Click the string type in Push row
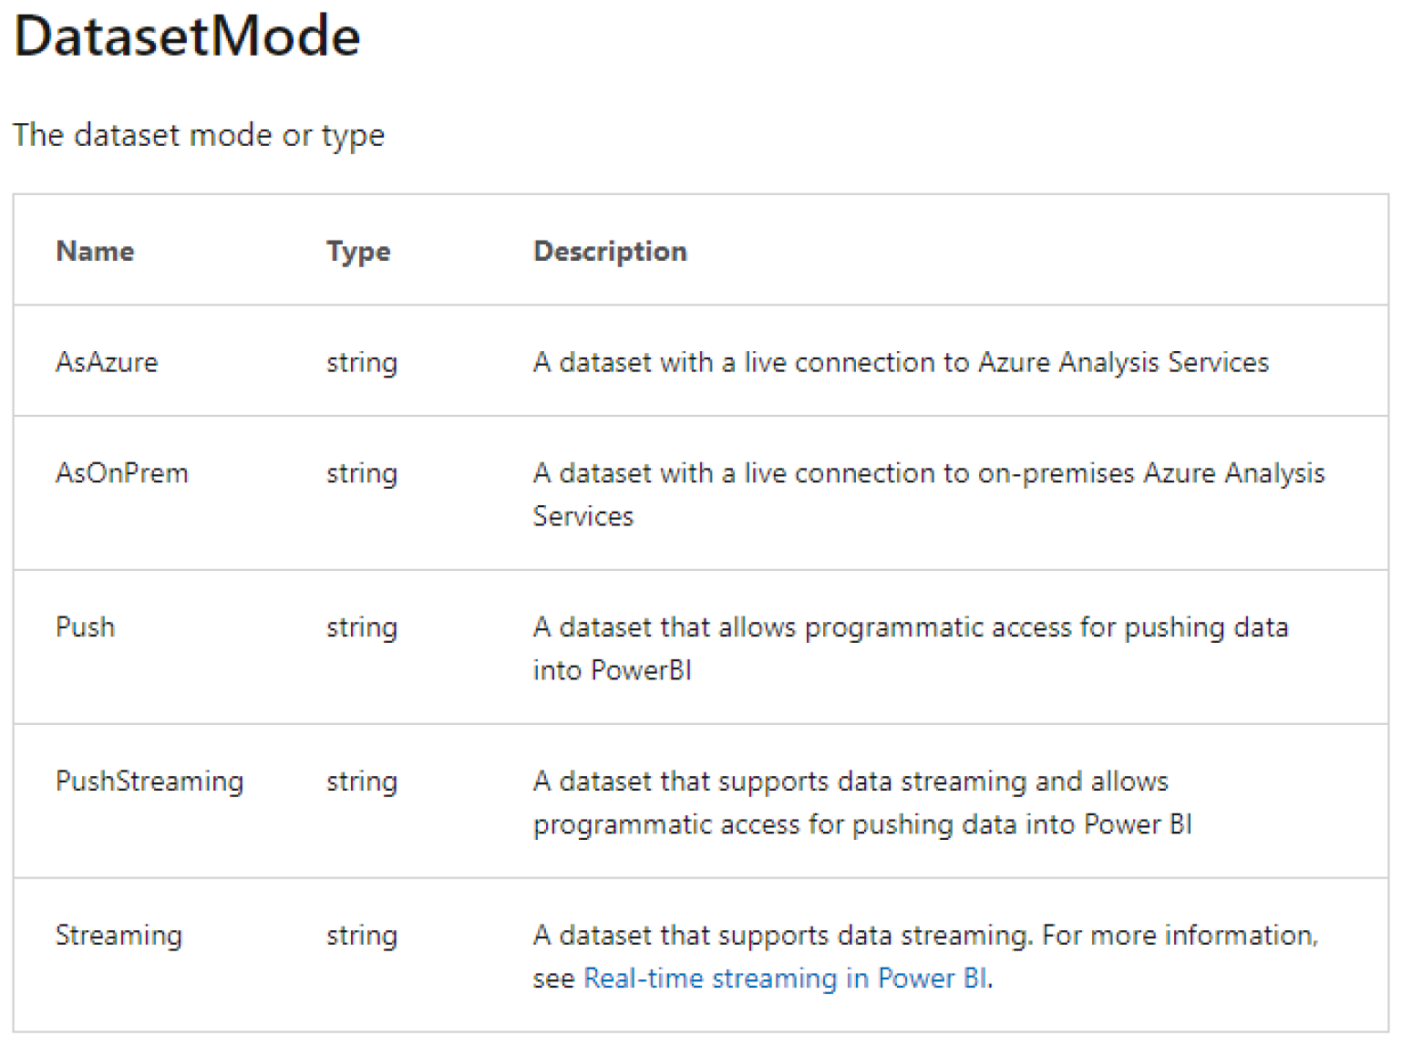This screenshot has width=1402, height=1046. tap(362, 628)
